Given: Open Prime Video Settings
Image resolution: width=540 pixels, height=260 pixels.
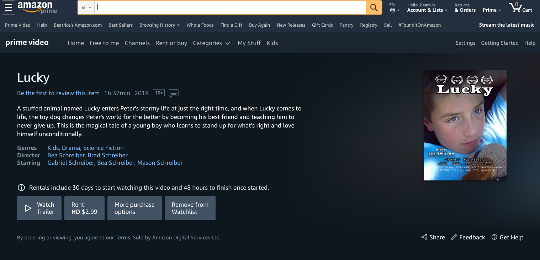Looking at the screenshot, I should point(465,43).
